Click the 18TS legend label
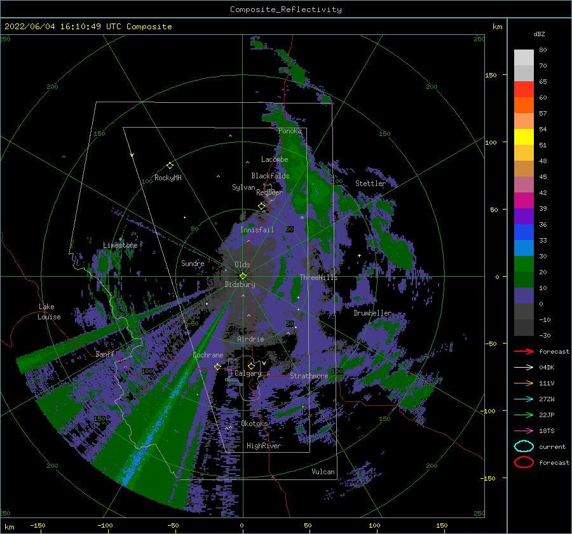This screenshot has width=572, height=534. 547,431
